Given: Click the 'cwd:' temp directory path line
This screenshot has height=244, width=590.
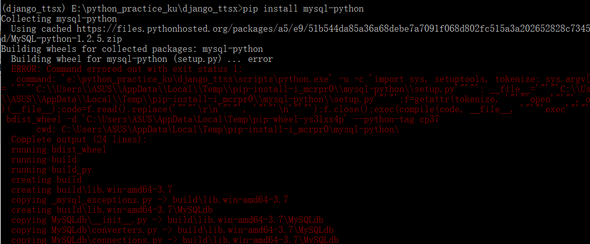Looking at the screenshot, I should (x=218, y=130).
